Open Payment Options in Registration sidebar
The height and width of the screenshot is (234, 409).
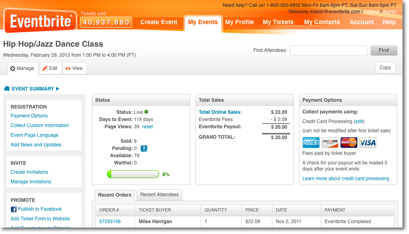coord(29,116)
